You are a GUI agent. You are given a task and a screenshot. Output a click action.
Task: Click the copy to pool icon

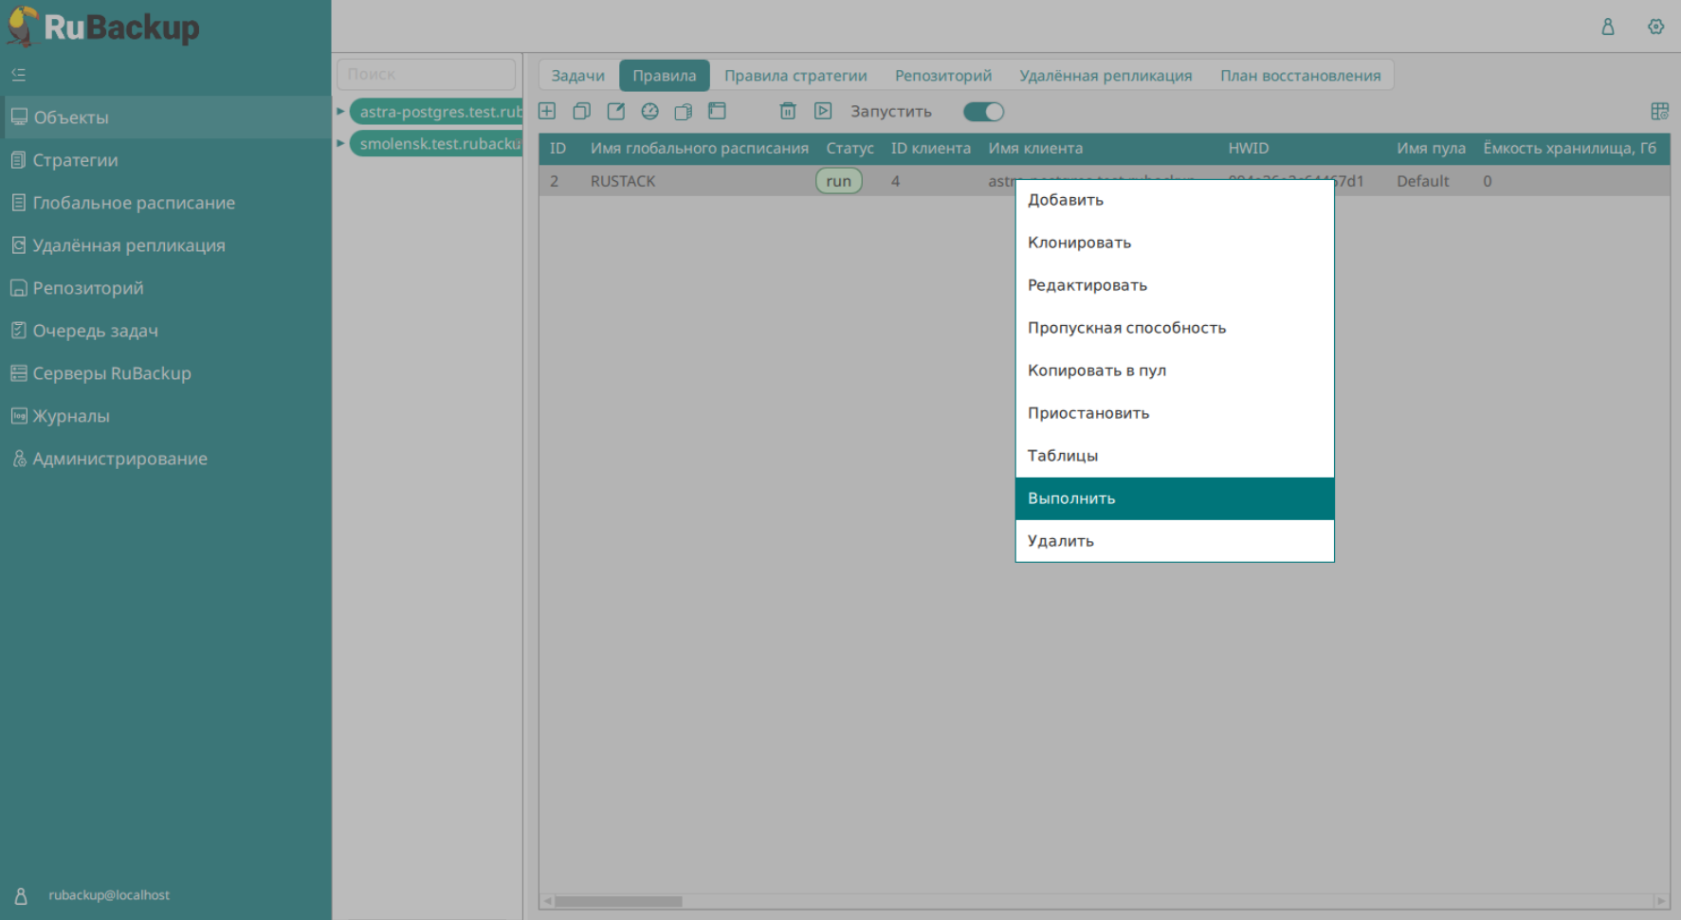tap(683, 112)
